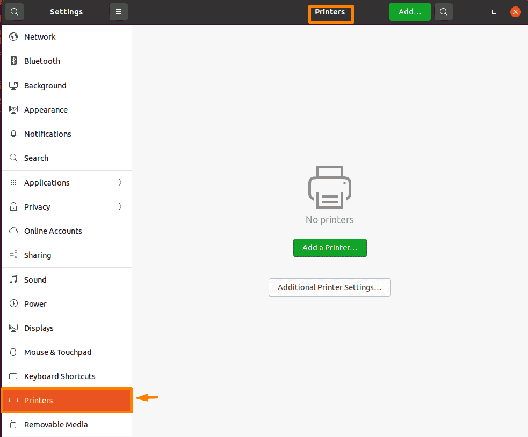This screenshot has width=528, height=437.
Task: Open the hamburger menu in the titlebar
Action: point(118,11)
